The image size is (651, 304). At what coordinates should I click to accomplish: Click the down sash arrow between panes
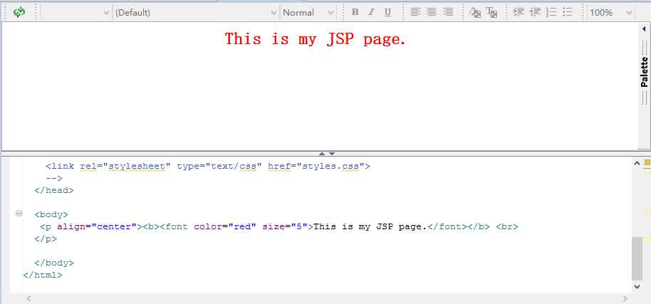(x=332, y=154)
